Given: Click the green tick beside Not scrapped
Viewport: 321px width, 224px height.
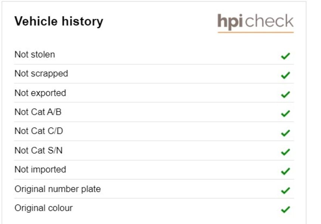Looking at the screenshot, I should pyautogui.click(x=286, y=75).
